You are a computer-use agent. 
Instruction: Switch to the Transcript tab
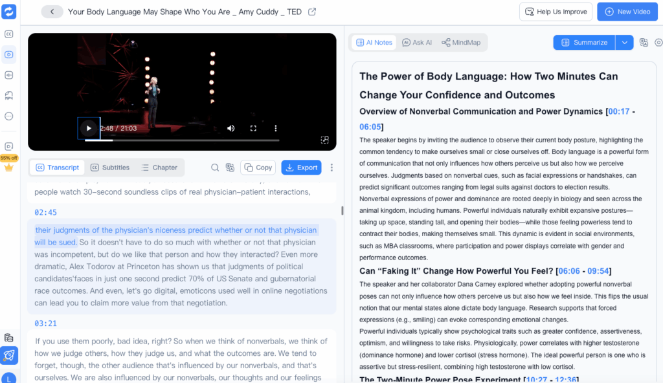pos(58,168)
